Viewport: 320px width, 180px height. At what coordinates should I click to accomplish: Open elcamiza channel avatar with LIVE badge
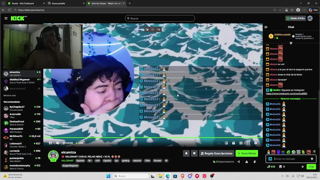point(53,156)
